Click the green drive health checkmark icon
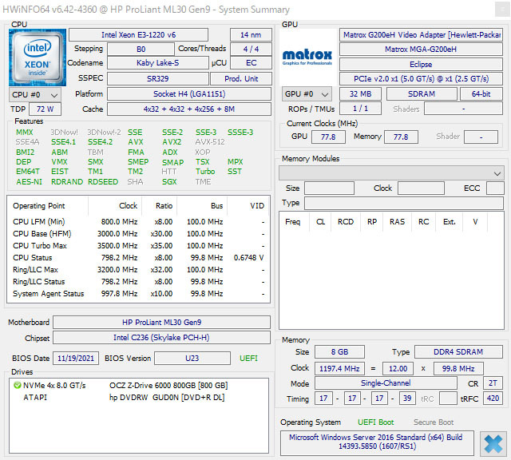The image size is (511, 460). point(17,386)
